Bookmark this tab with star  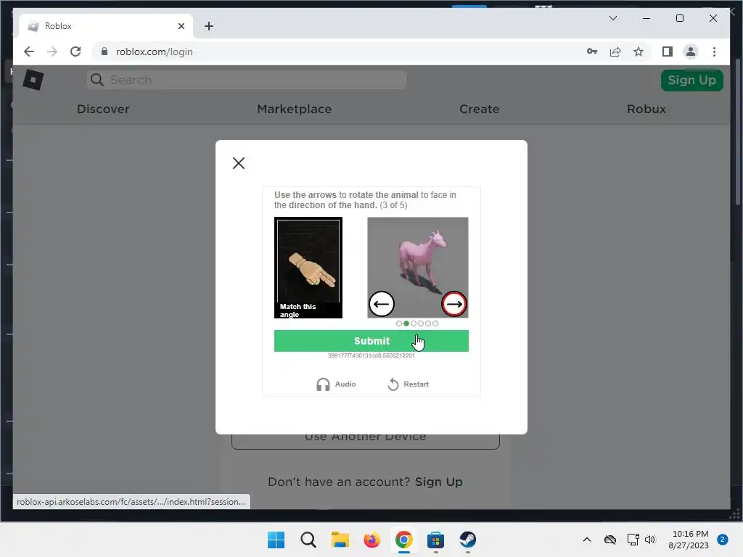click(639, 51)
